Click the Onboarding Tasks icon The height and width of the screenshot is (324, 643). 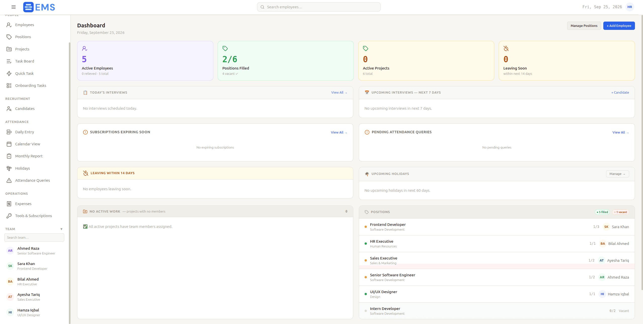[x=9, y=86]
